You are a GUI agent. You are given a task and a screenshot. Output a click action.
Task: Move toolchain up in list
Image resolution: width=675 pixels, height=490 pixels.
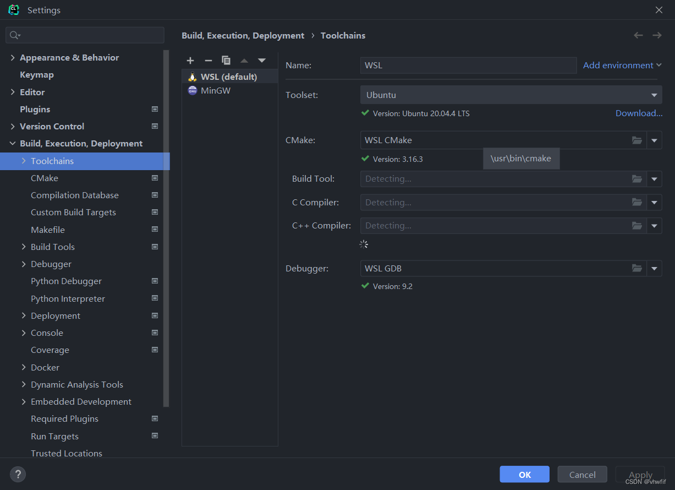click(244, 61)
